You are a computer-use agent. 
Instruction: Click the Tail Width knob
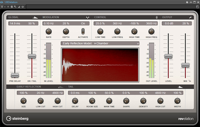[177, 101]
